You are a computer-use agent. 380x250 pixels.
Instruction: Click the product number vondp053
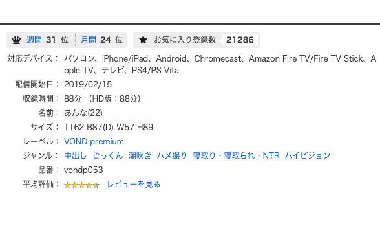coord(83,170)
